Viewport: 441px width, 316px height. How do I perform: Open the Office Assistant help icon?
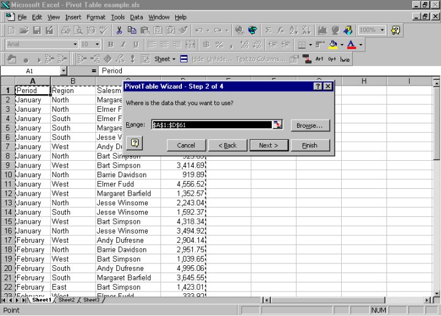coord(396,30)
